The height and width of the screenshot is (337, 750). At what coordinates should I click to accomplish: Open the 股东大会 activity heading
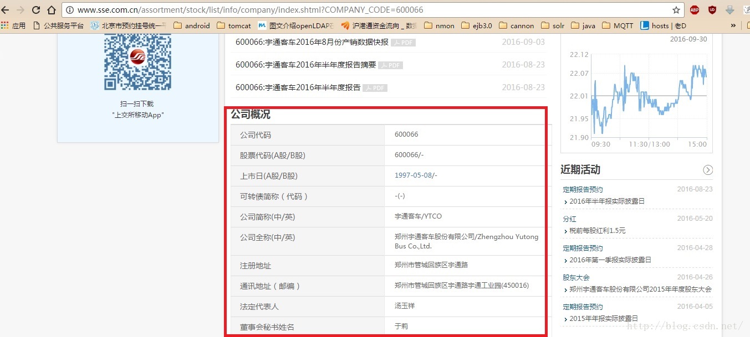point(576,277)
